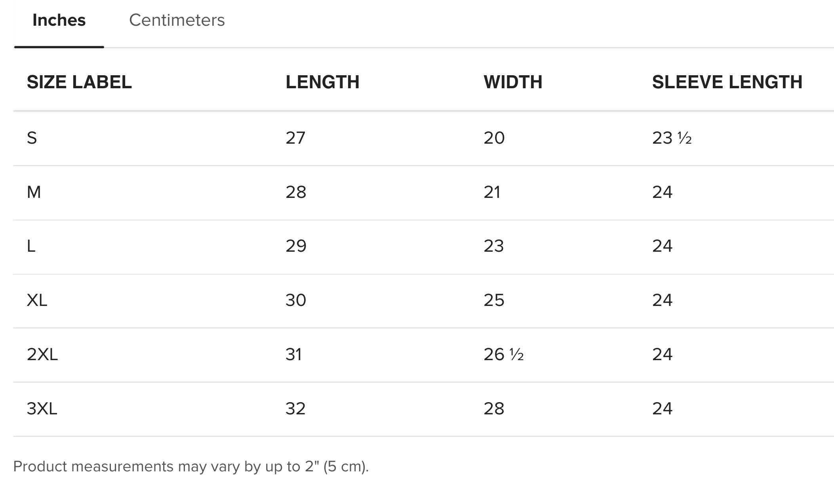Click the product measurements variance note

click(x=191, y=467)
